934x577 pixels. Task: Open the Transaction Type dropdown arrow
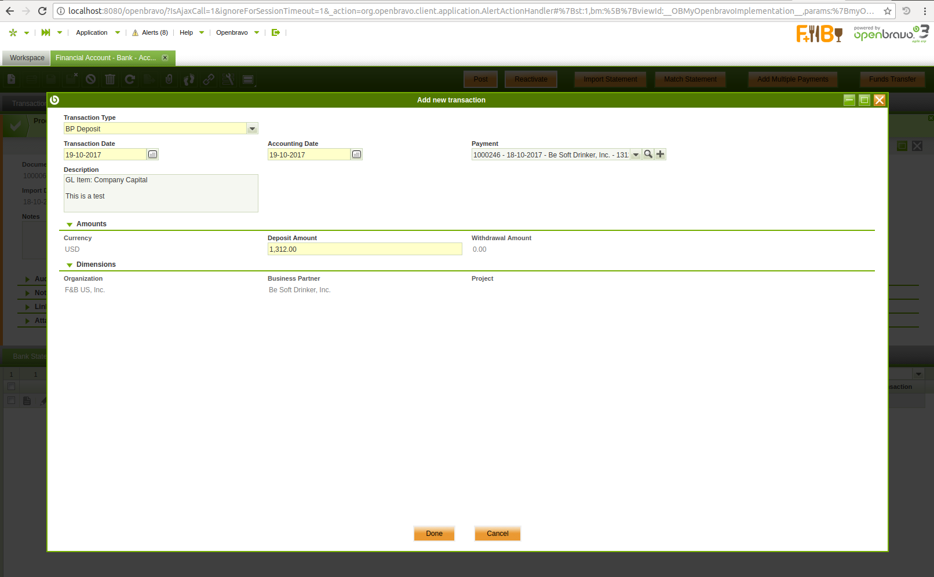click(x=252, y=128)
